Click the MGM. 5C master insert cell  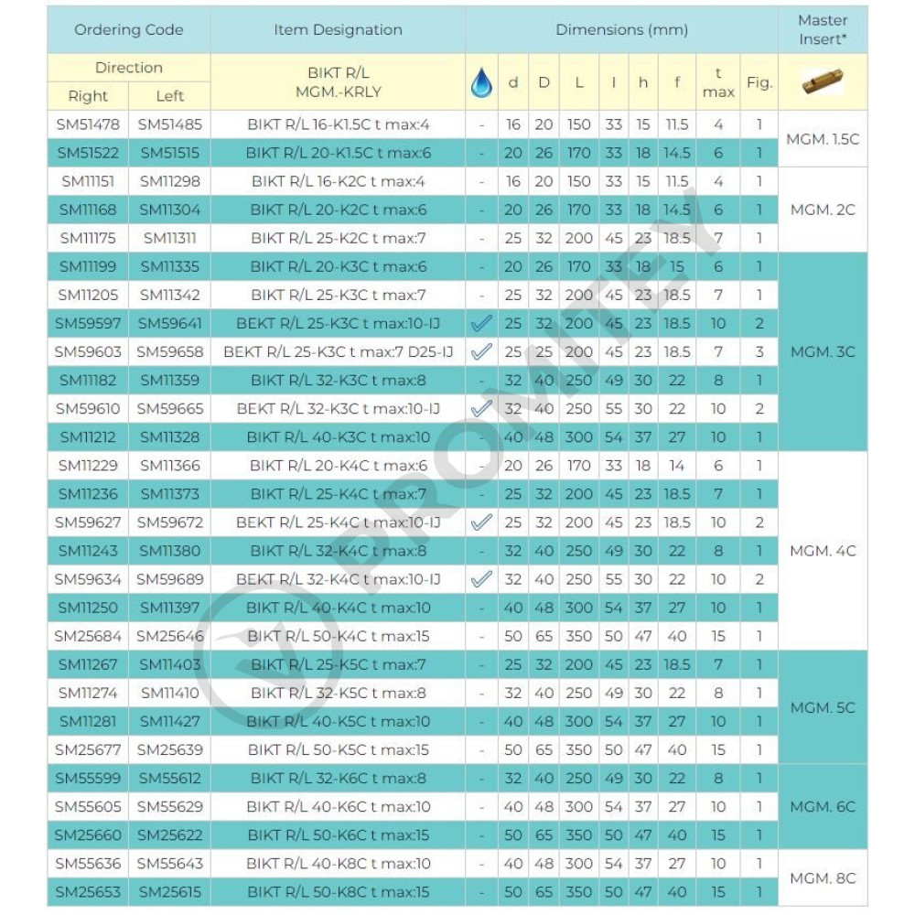tap(823, 707)
